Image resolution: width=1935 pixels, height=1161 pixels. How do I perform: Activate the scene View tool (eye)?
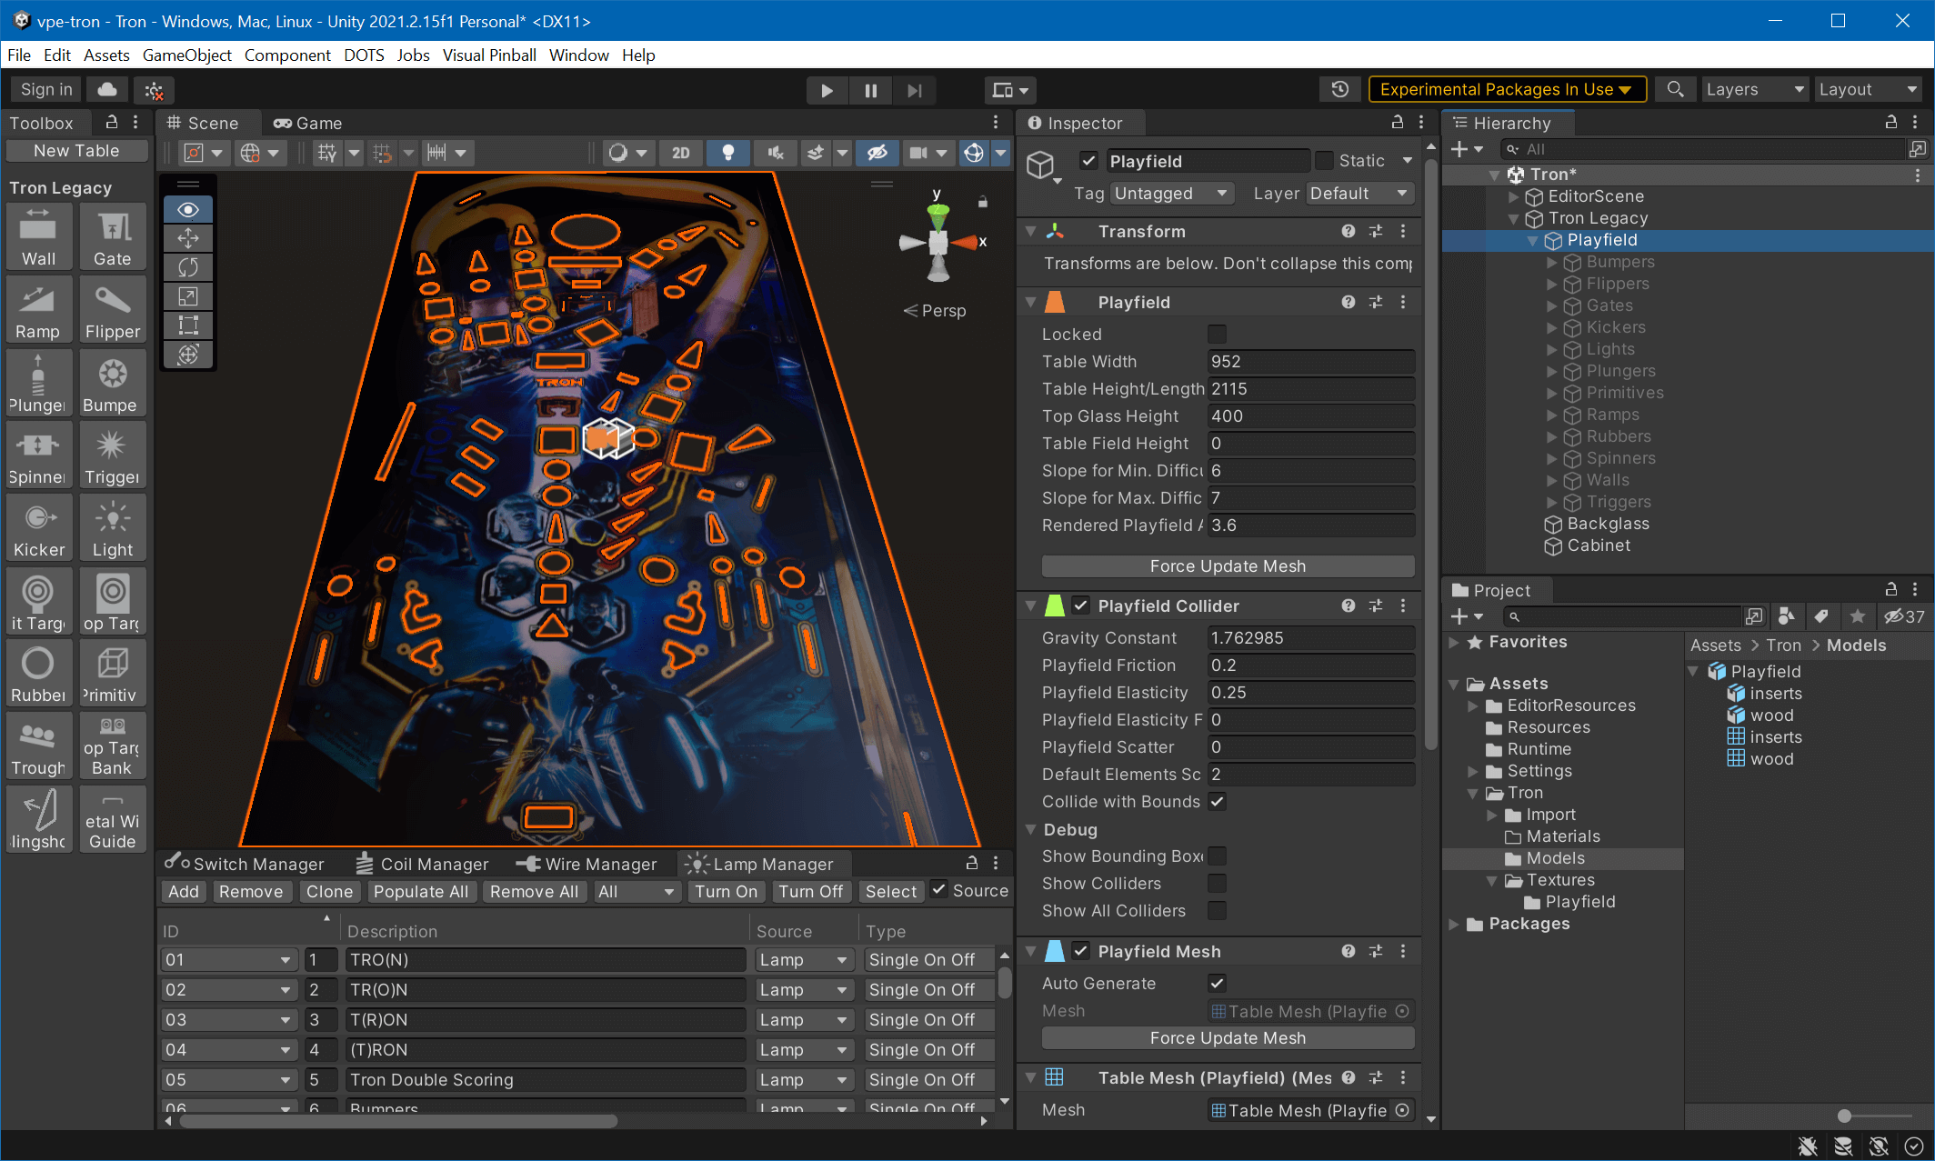(x=188, y=210)
